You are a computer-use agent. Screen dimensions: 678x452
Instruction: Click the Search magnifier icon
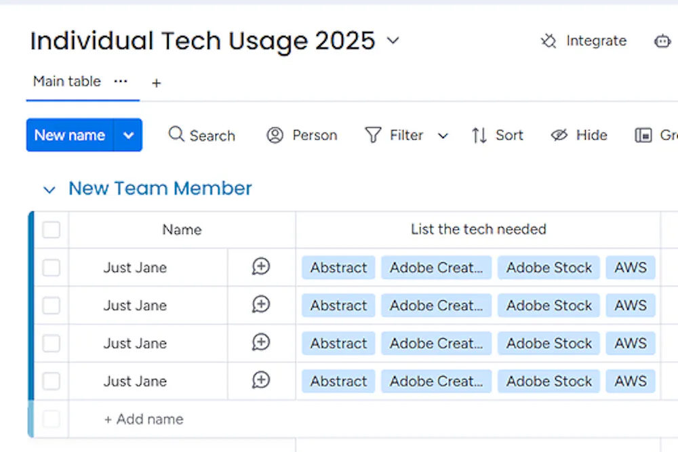pyautogui.click(x=176, y=134)
